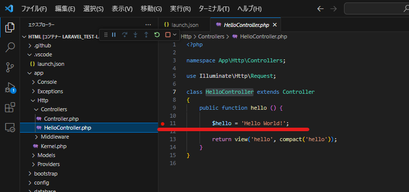
Task: Click the VS Code logo icon
Action: pyautogui.click(x=9, y=8)
